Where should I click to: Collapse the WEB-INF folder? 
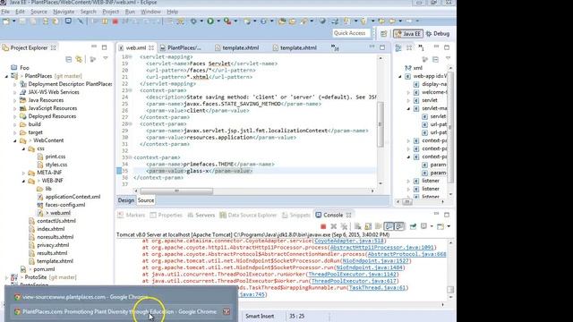24,181
